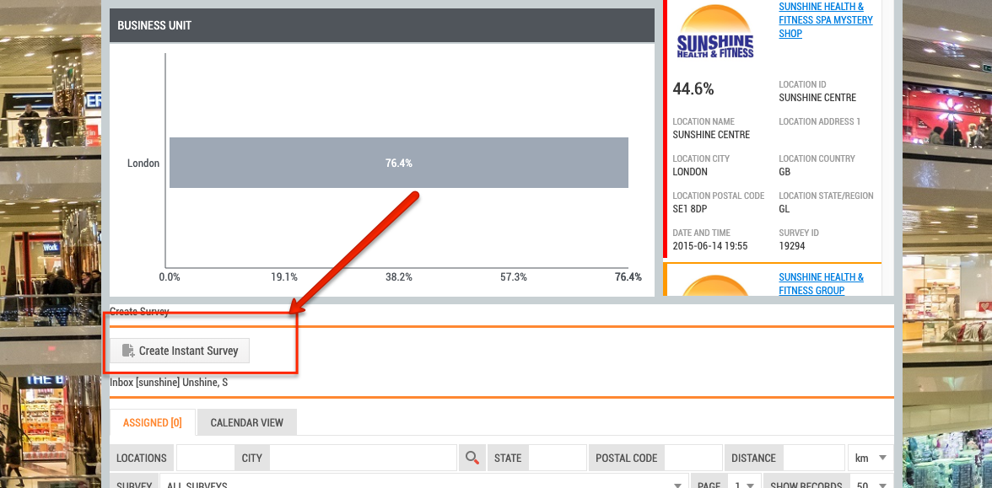
Task: Click the Create Instant Survey button
Action: tap(180, 351)
